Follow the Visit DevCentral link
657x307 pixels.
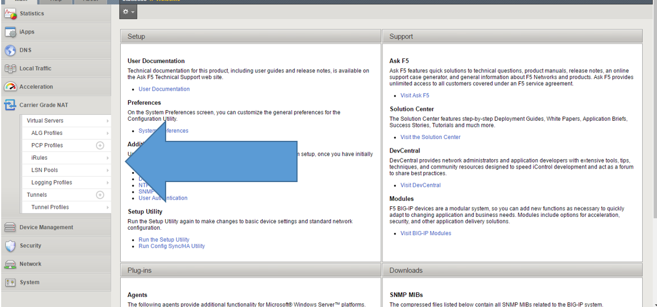[420, 185]
